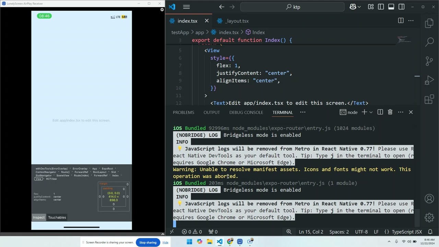This screenshot has height=247, width=439.
Task: Split the editor to the right
Action: click(401, 21)
